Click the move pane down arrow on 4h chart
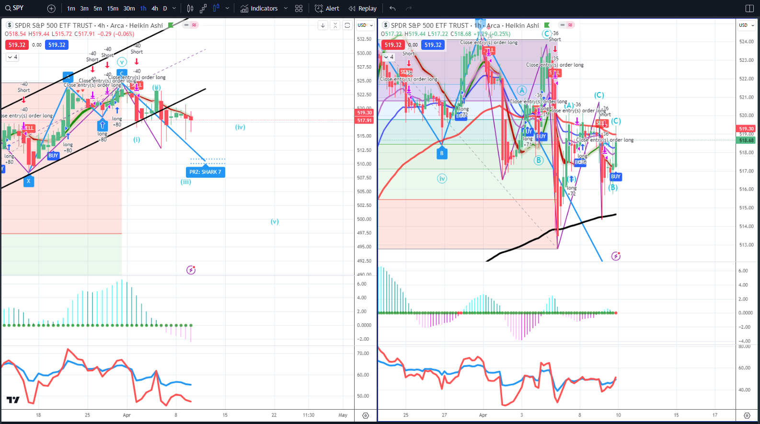The width and height of the screenshot is (760, 424). (x=323, y=25)
